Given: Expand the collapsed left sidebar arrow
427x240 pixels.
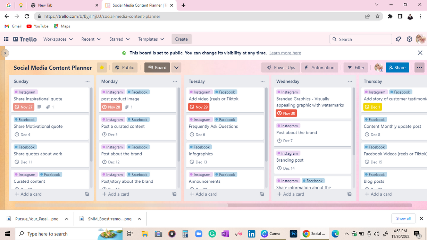Looking at the screenshot, I should (5, 53).
